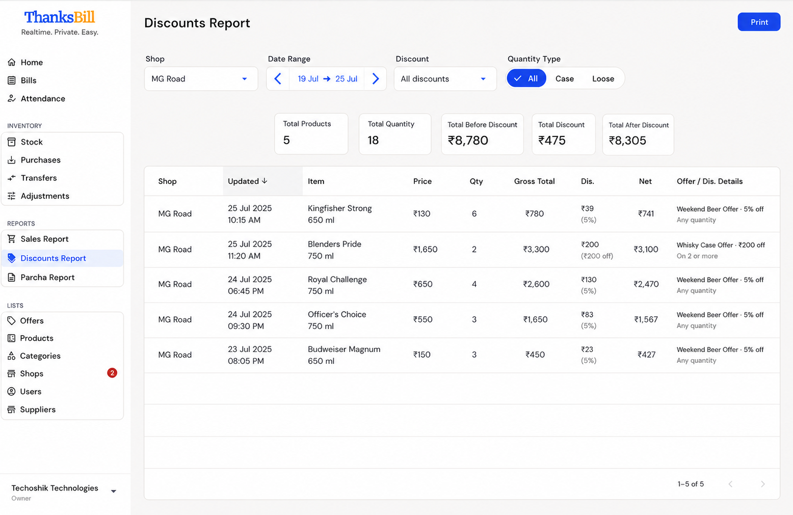
Task: Click the Total Discount ₹475 card
Action: pos(564,134)
